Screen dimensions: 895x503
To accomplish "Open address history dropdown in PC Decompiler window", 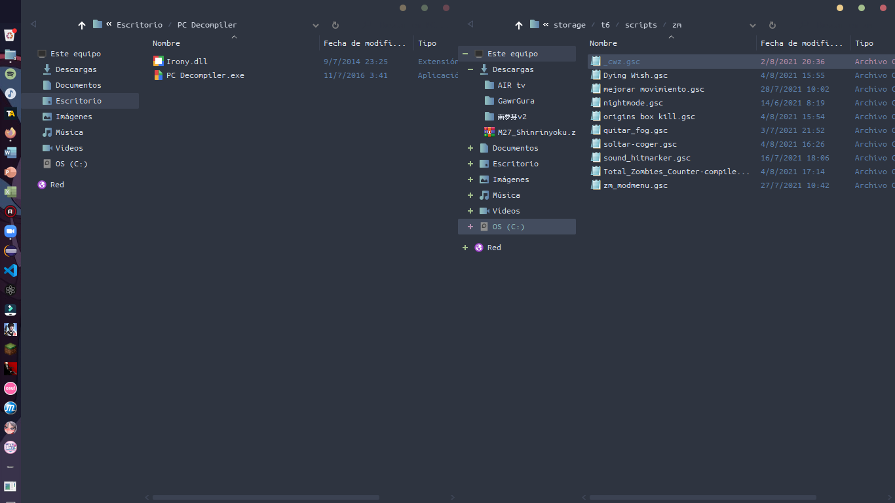I will (316, 26).
